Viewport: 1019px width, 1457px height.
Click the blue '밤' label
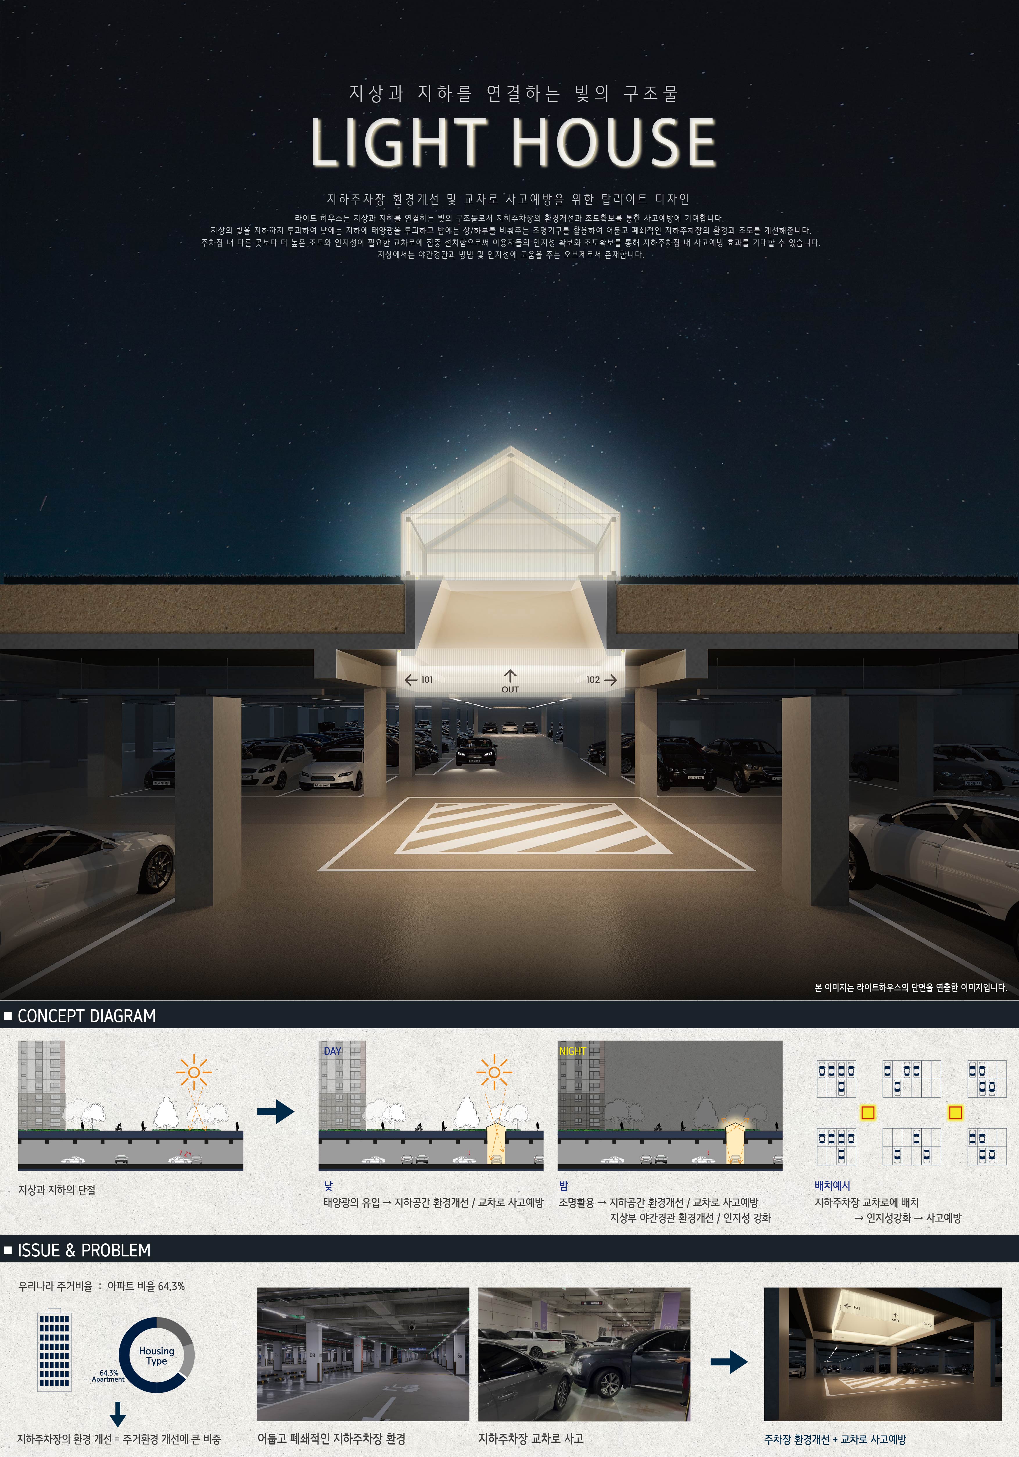click(x=564, y=1185)
